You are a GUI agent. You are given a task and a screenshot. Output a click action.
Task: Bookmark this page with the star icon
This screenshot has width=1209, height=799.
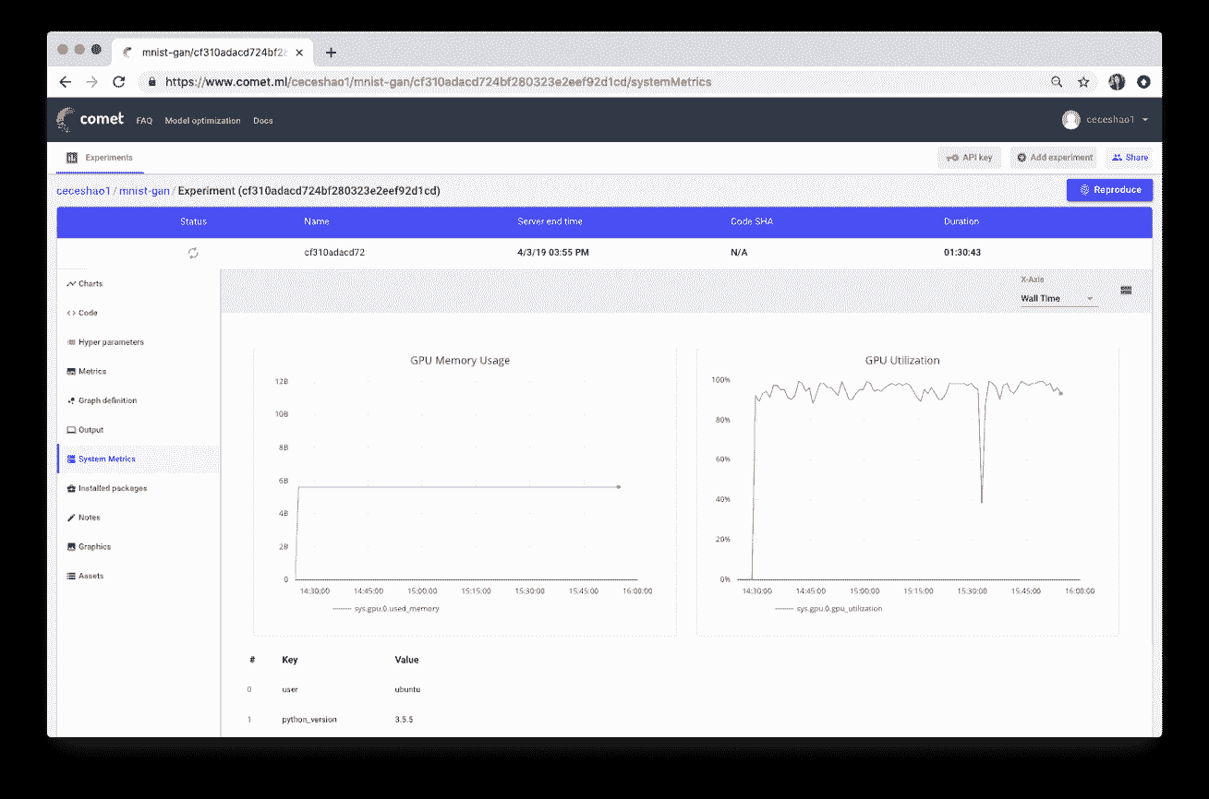click(1083, 82)
